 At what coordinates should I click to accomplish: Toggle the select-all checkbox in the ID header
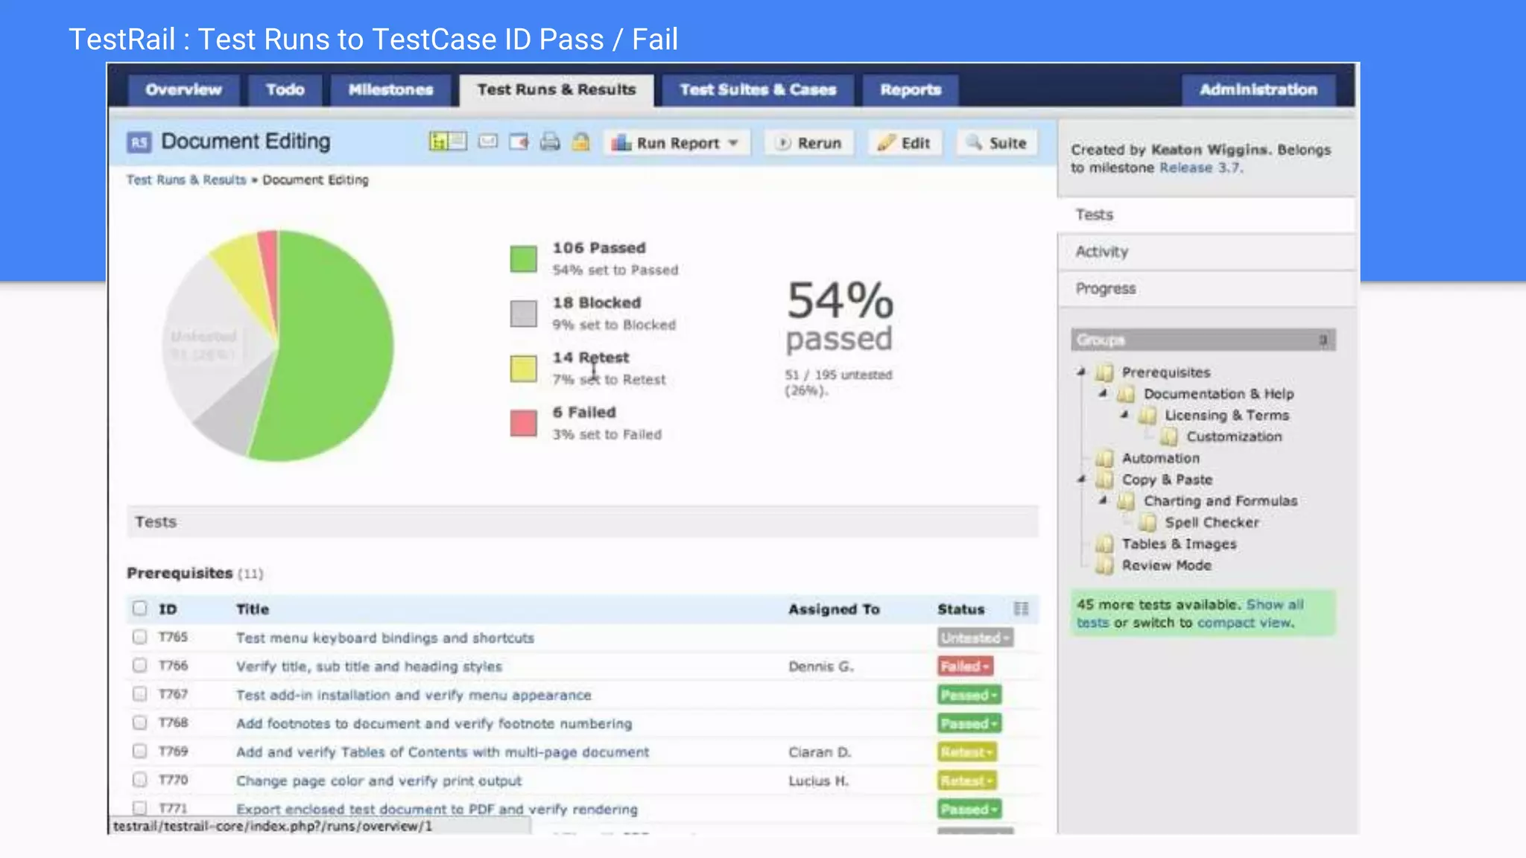pyautogui.click(x=139, y=608)
